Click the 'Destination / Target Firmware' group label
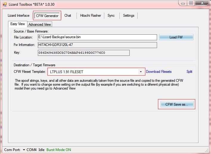Screen dimensions: 211x154 35,65
